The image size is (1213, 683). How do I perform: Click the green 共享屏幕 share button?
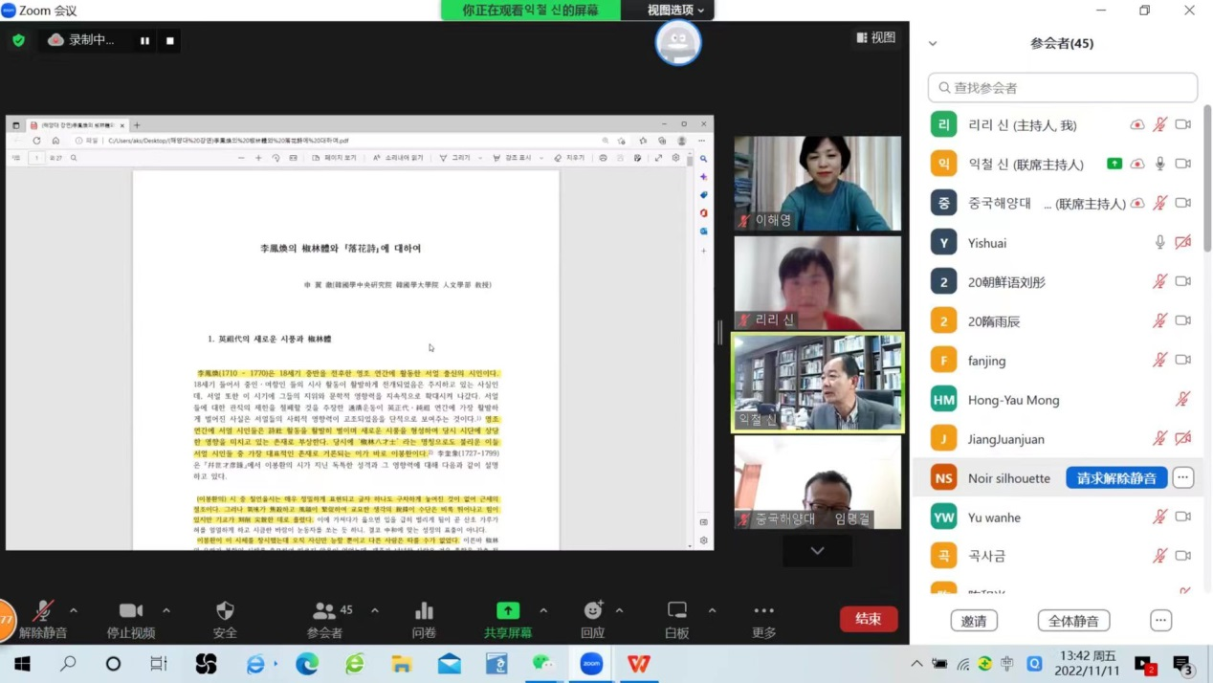tap(508, 619)
